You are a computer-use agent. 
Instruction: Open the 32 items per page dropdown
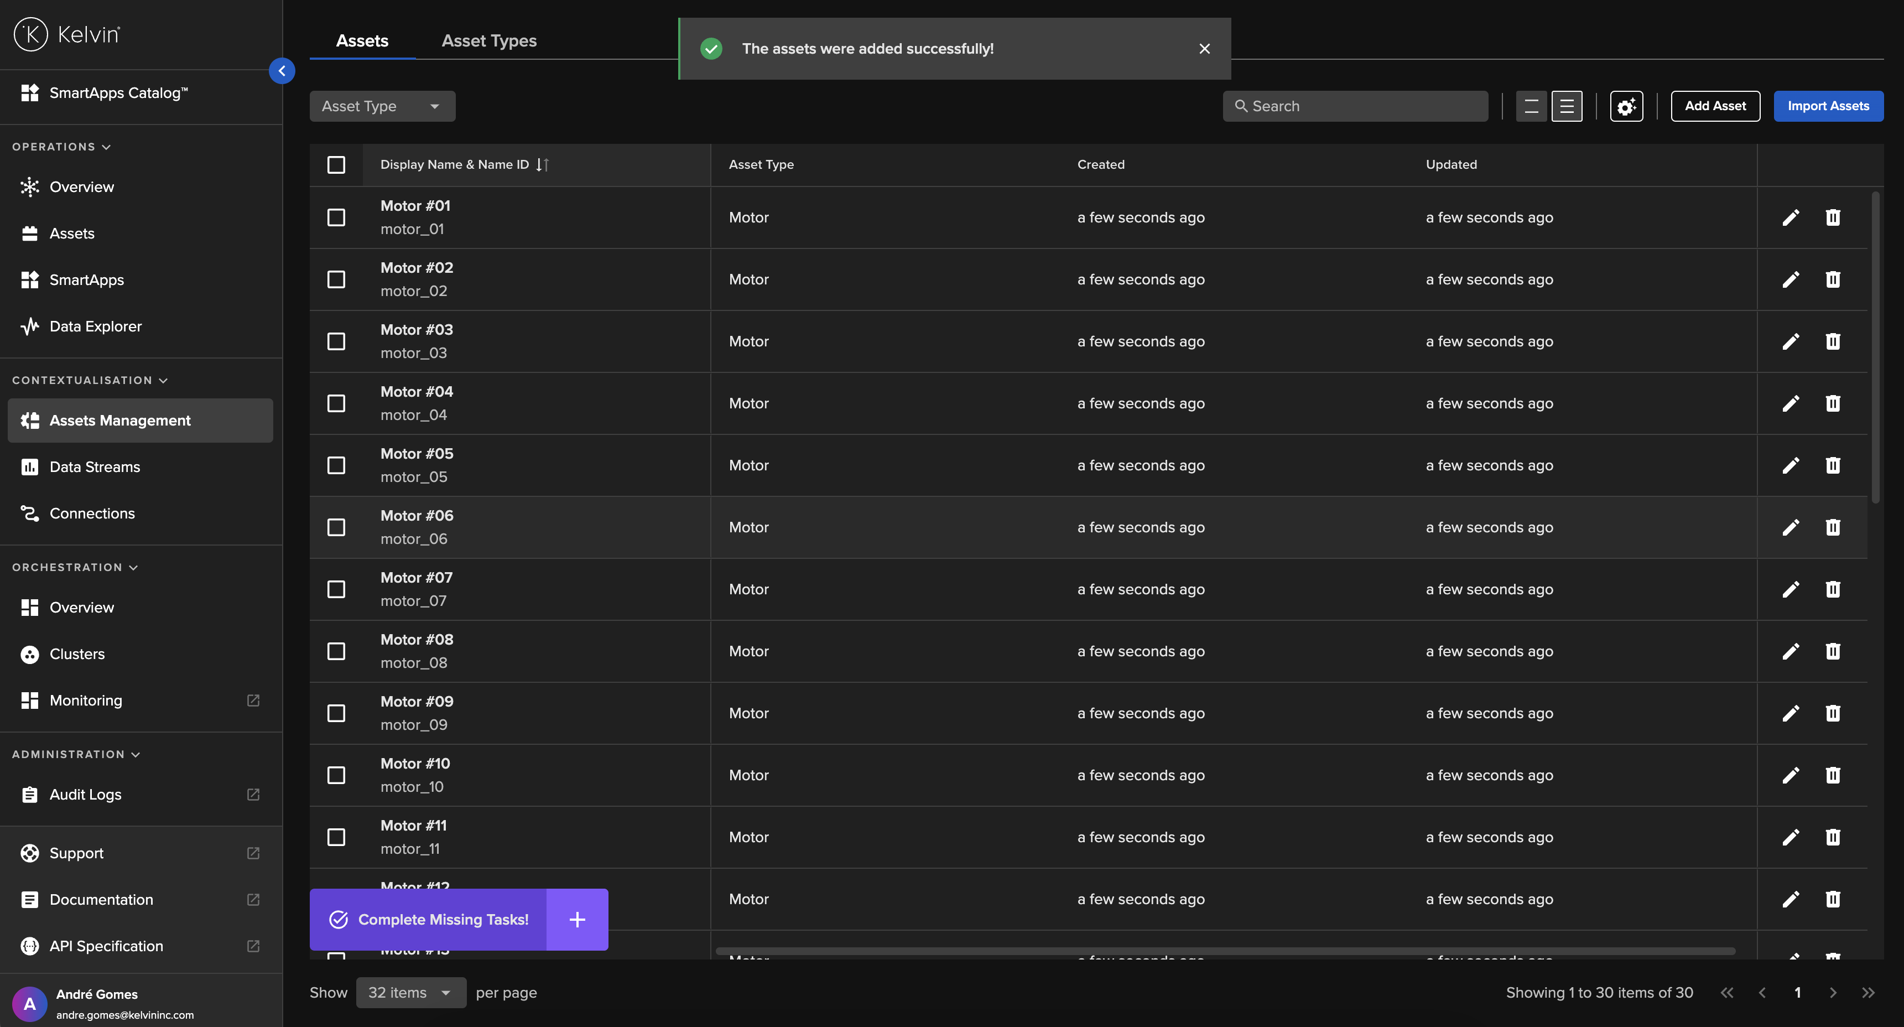[410, 992]
